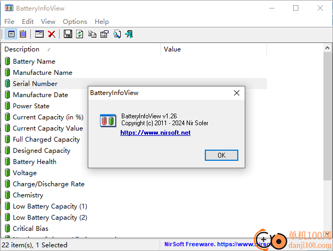The width and height of the screenshot is (333, 251).
Task: Open the View menu
Action: pos(48,22)
